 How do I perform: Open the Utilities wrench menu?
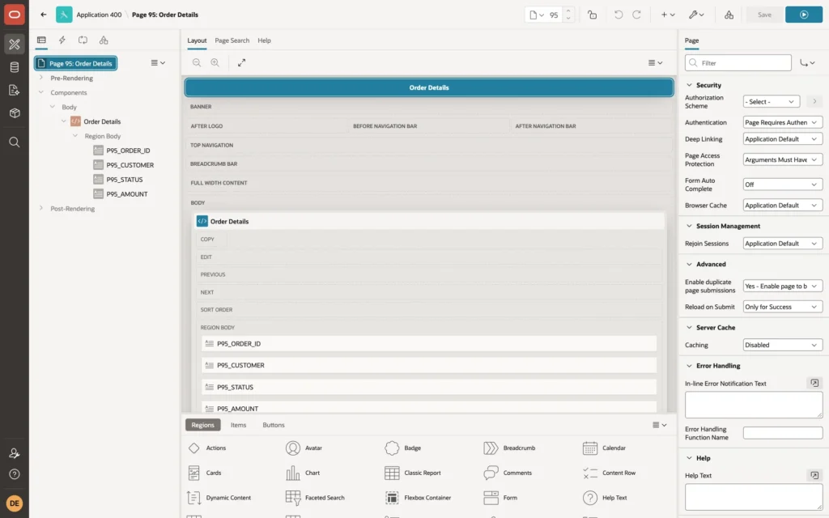696,15
